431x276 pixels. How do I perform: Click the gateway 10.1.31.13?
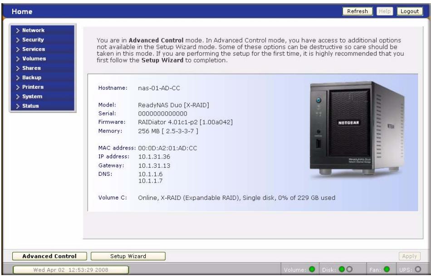click(154, 166)
